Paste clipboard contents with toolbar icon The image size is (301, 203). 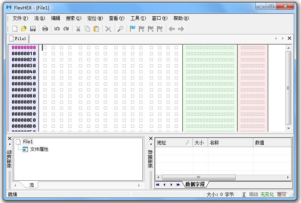96,29
